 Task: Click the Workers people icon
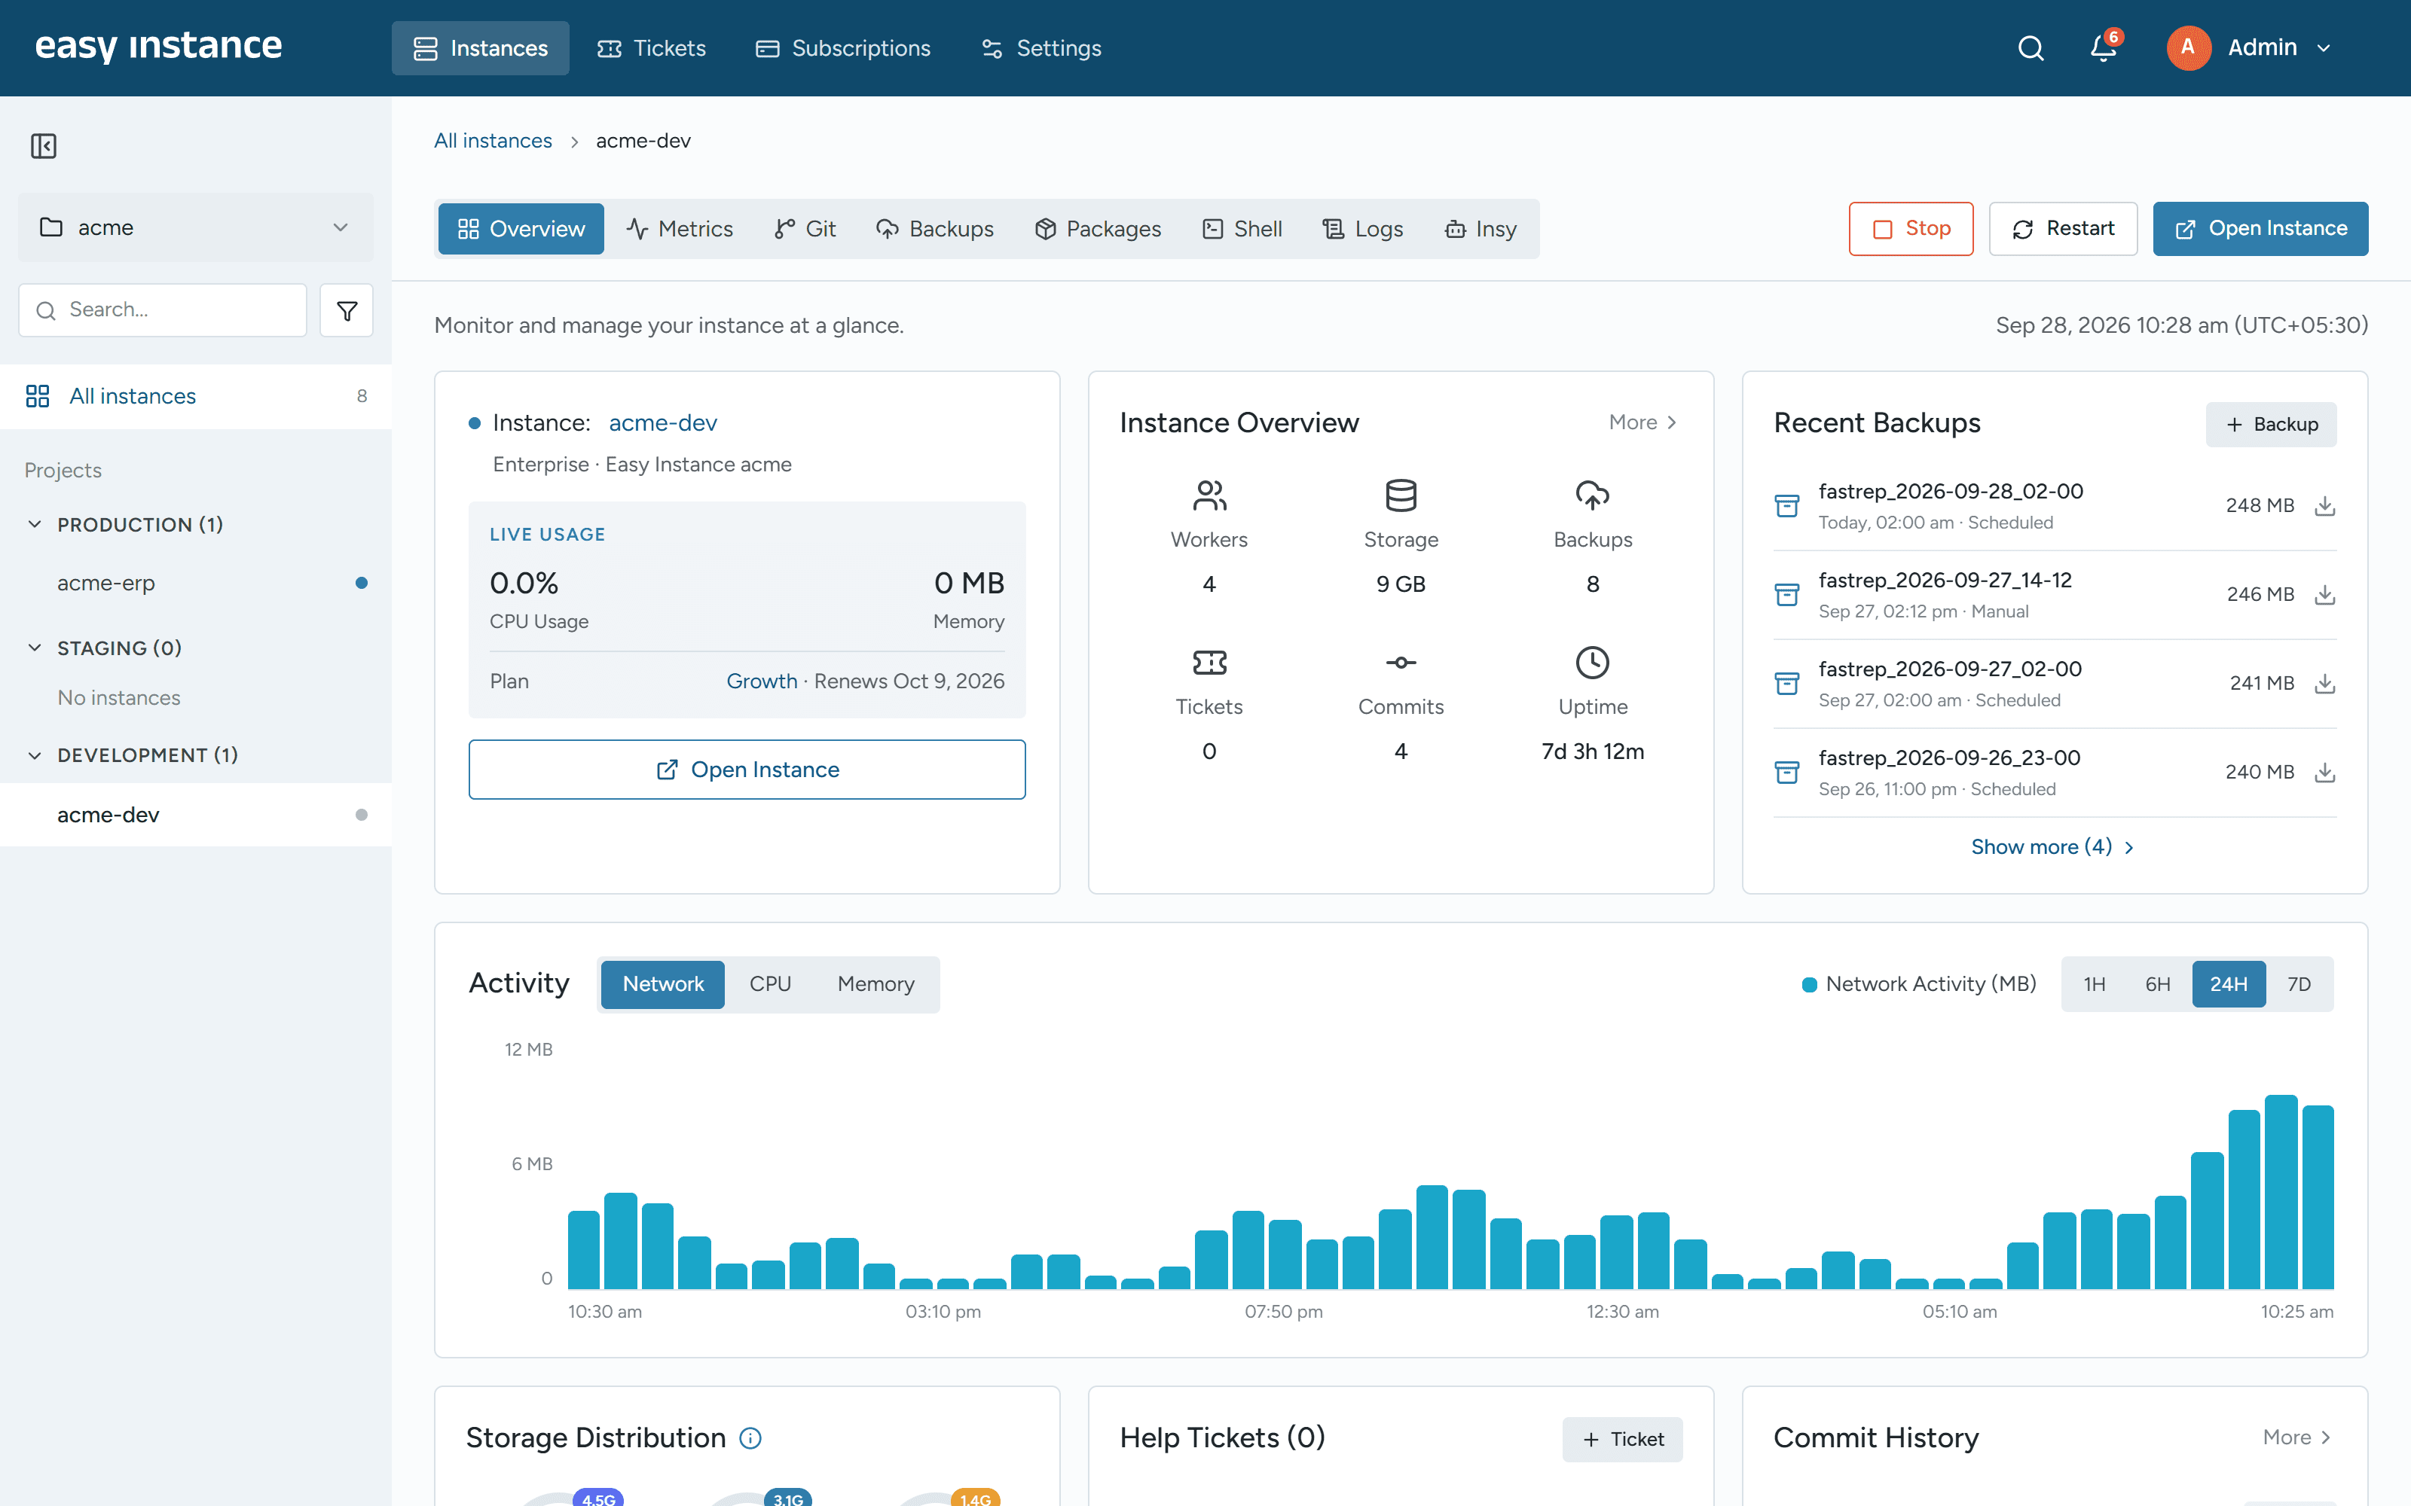1209,495
